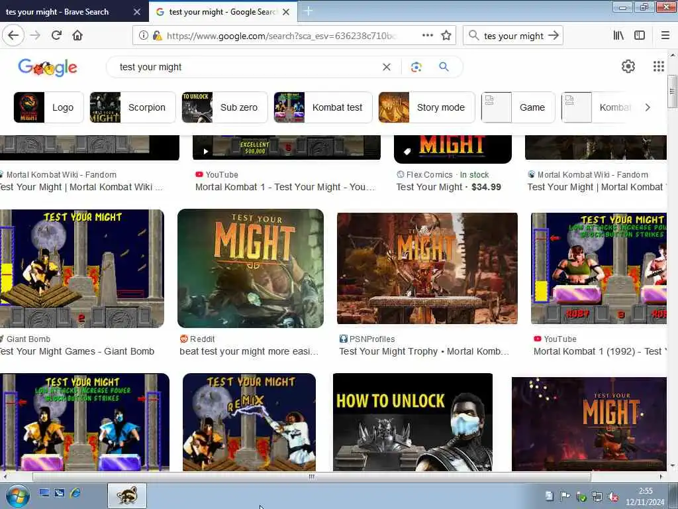Open 'Mortal Kombat 1 - Test Your Might' YouTube link

coord(285,187)
